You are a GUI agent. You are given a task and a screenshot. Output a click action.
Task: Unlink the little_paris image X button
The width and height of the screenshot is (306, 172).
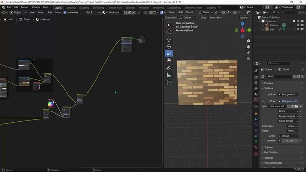pos(301,106)
